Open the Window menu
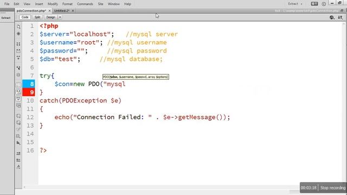Image resolution: width=347 pixels, height=195 pixels. tap(113, 4)
